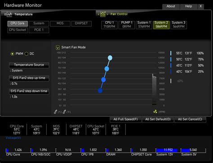
Task: Open SYS Fan2 step up time setting
Action: tap(29, 78)
